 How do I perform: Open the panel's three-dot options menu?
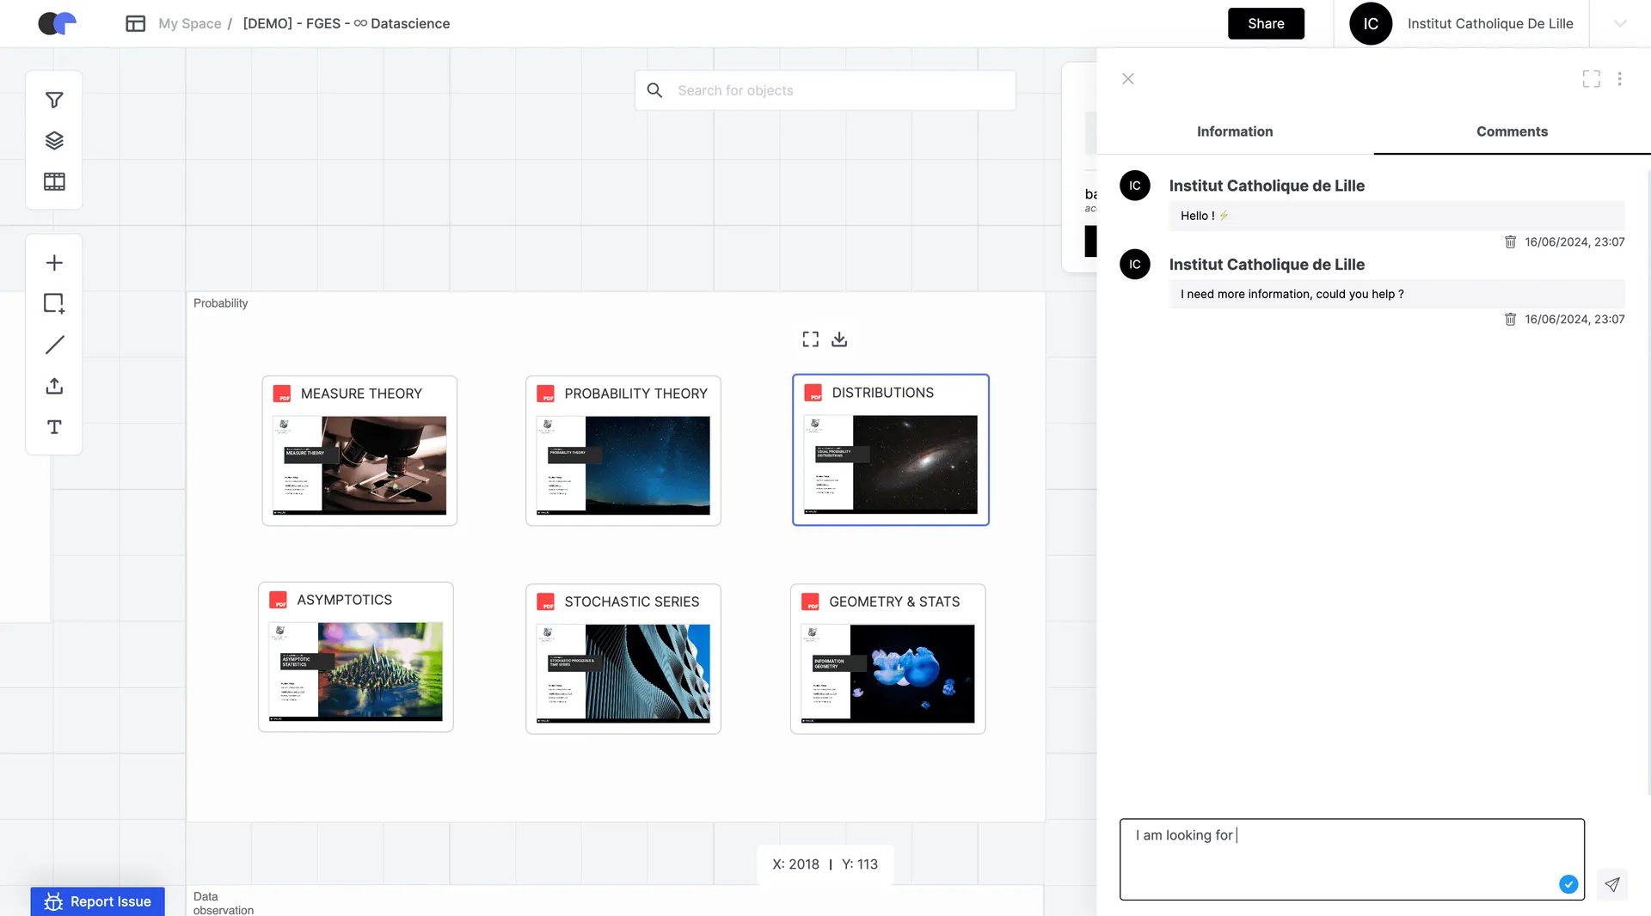tap(1619, 79)
